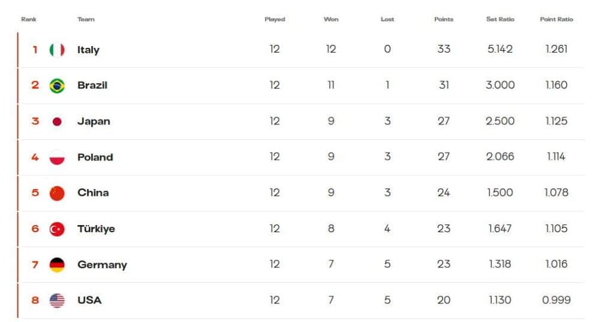The image size is (614, 322).
Task: Select the Won column header
Action: 331,19
